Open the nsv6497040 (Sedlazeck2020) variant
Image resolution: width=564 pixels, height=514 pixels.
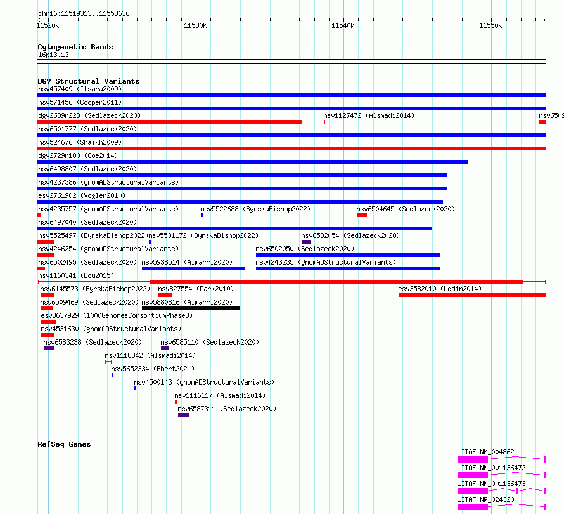(x=87, y=222)
